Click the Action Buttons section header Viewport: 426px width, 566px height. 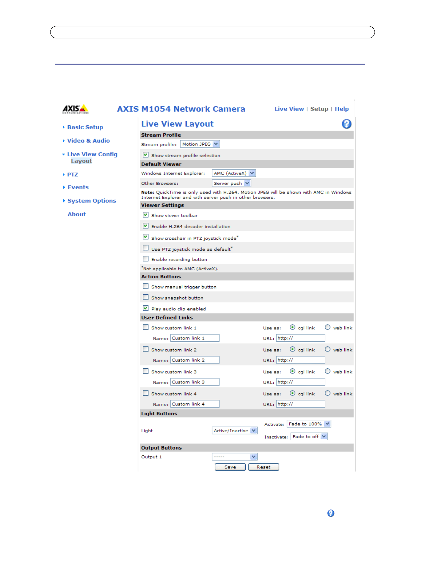click(x=247, y=277)
